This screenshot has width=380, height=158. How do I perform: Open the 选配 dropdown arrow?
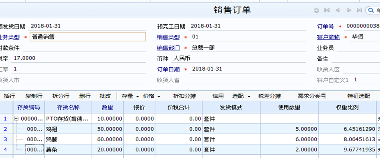point(249,96)
